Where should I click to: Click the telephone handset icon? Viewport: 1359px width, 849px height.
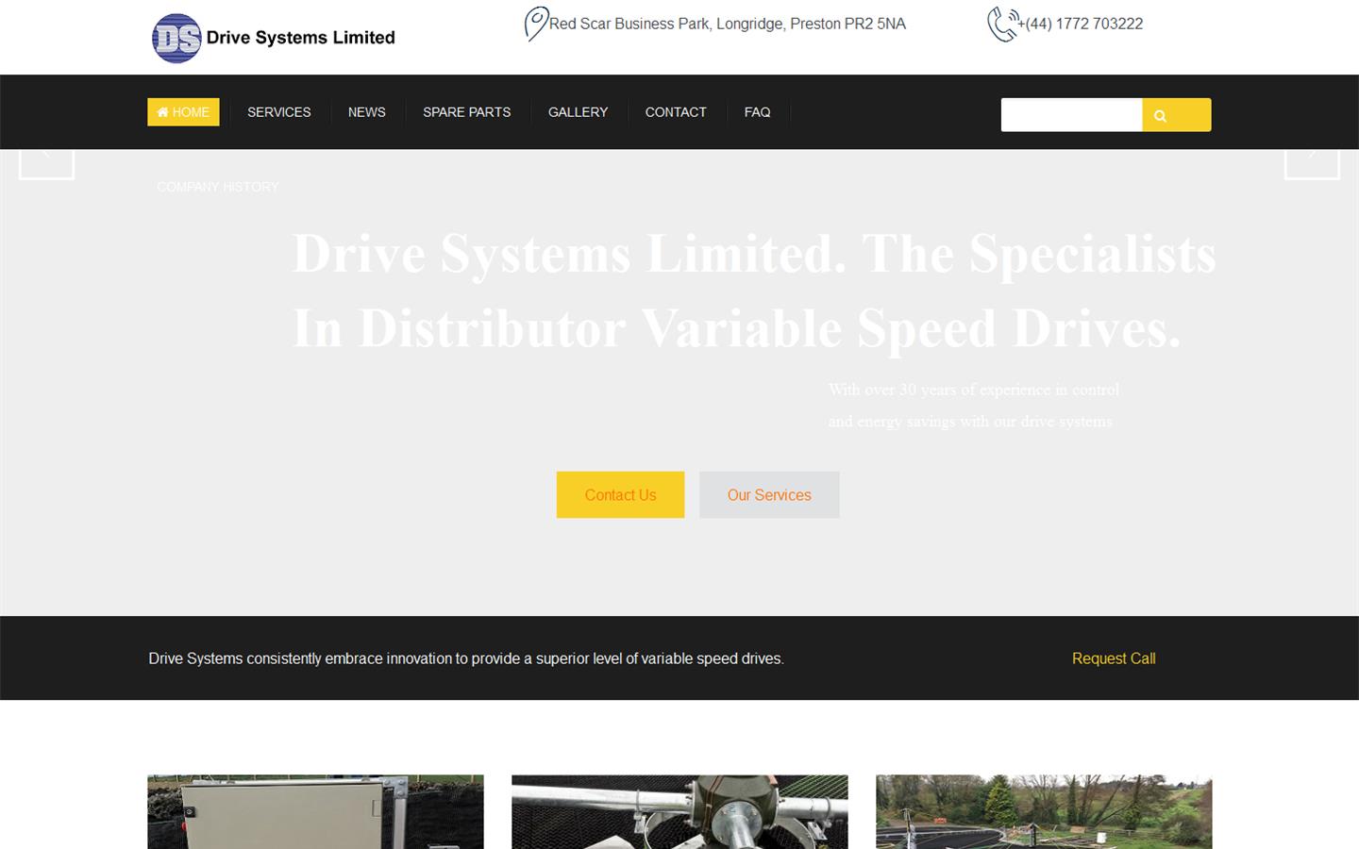pos(1003,24)
